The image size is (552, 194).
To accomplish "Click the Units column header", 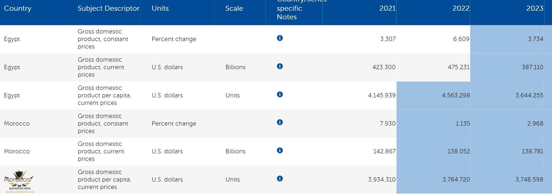I will click(x=160, y=9).
